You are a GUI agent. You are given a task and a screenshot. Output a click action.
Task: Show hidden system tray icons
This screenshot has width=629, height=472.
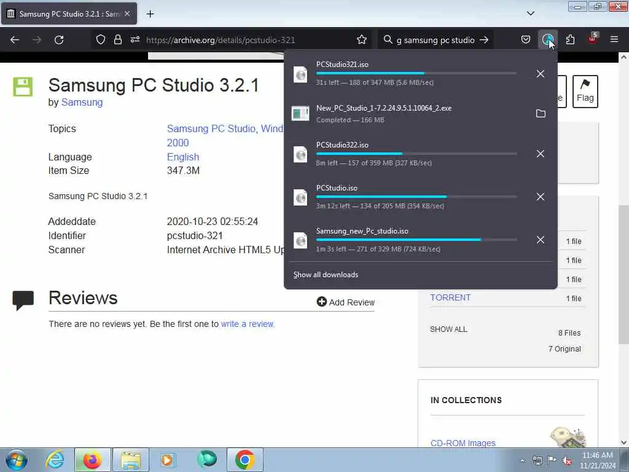click(522, 461)
